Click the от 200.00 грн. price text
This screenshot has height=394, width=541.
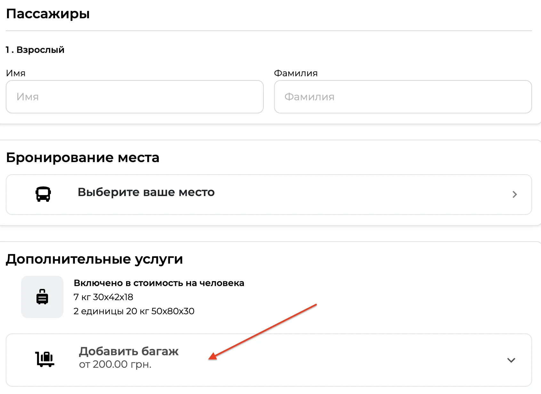[115, 365]
